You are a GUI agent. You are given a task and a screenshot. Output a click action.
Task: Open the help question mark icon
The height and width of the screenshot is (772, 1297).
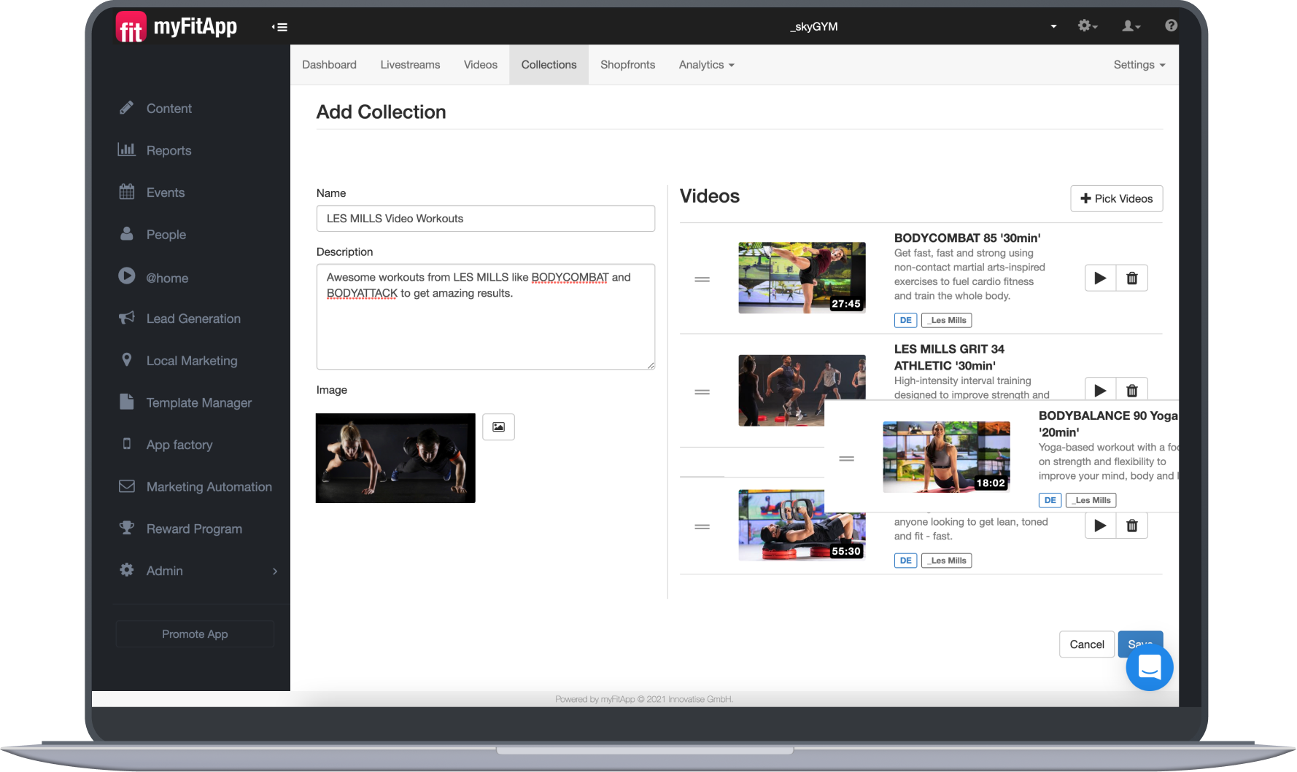pos(1171,26)
